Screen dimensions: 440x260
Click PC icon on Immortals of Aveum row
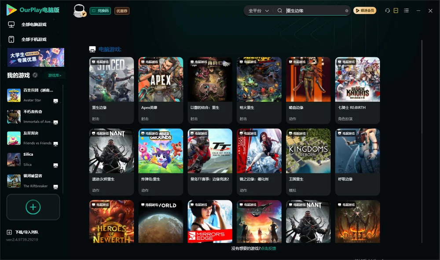[x=55, y=122]
